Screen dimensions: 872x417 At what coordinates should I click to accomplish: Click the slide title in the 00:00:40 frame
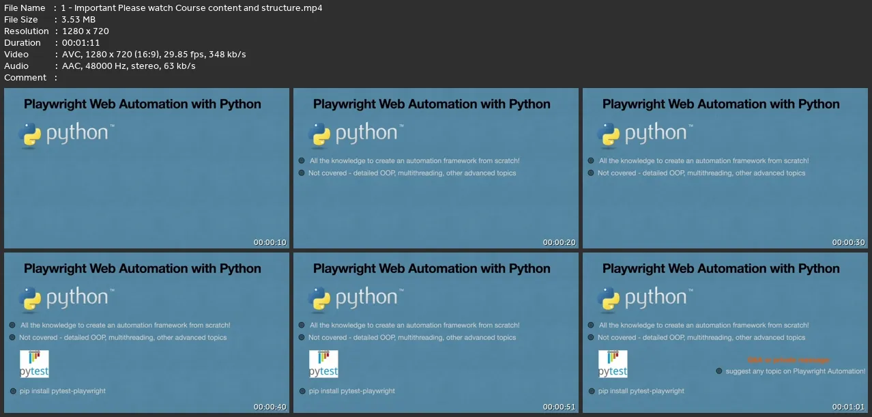(x=143, y=269)
